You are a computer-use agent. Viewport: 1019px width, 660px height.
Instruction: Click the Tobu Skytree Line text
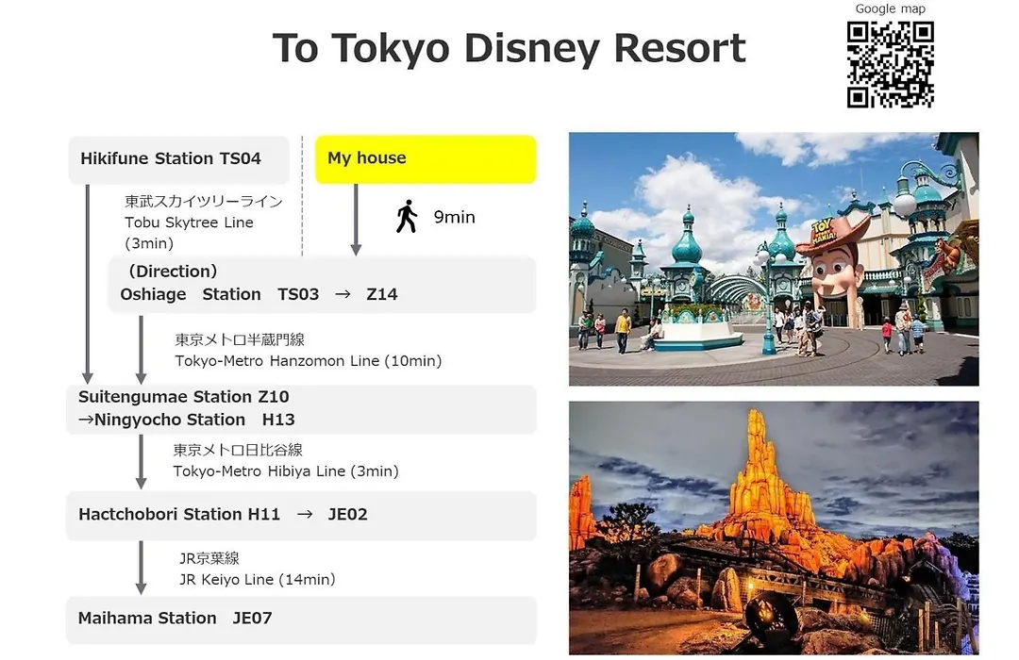189,223
